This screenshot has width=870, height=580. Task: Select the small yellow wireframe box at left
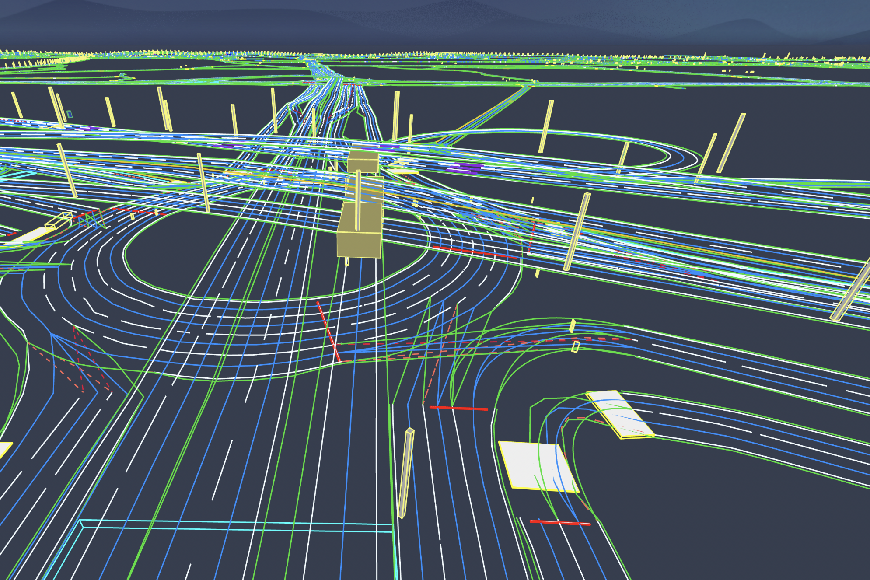59,221
